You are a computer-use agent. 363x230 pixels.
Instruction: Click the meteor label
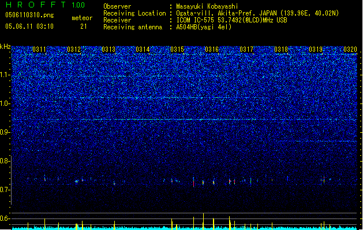tap(82, 18)
